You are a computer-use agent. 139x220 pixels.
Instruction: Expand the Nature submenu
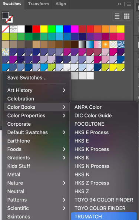pos(36,183)
